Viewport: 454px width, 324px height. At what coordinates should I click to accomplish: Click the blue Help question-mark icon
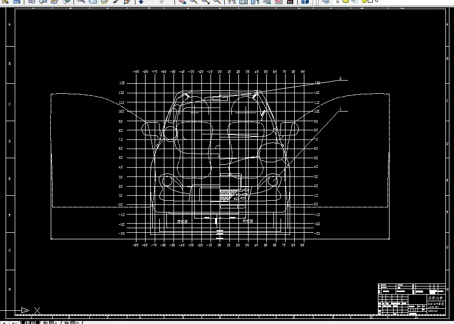pos(305,2)
